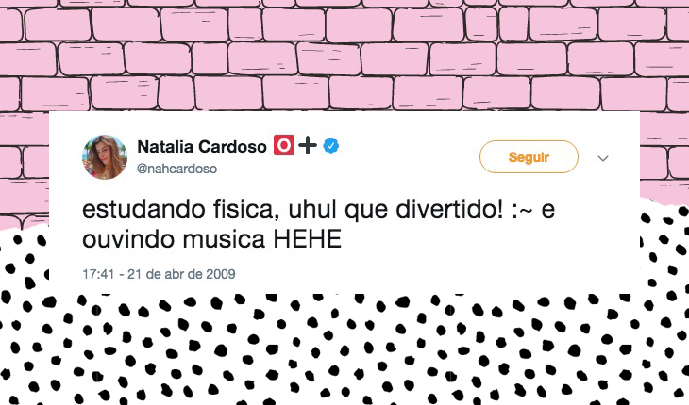
Task: Click the ':~' emoticon in the tweet
Action: 523,210
